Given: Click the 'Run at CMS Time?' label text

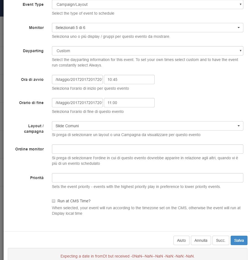Looking at the screenshot, I should 74,201.
